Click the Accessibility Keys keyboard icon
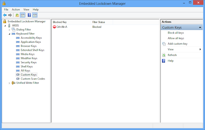The height and width of the screenshot is (130, 205). [x=18, y=38]
